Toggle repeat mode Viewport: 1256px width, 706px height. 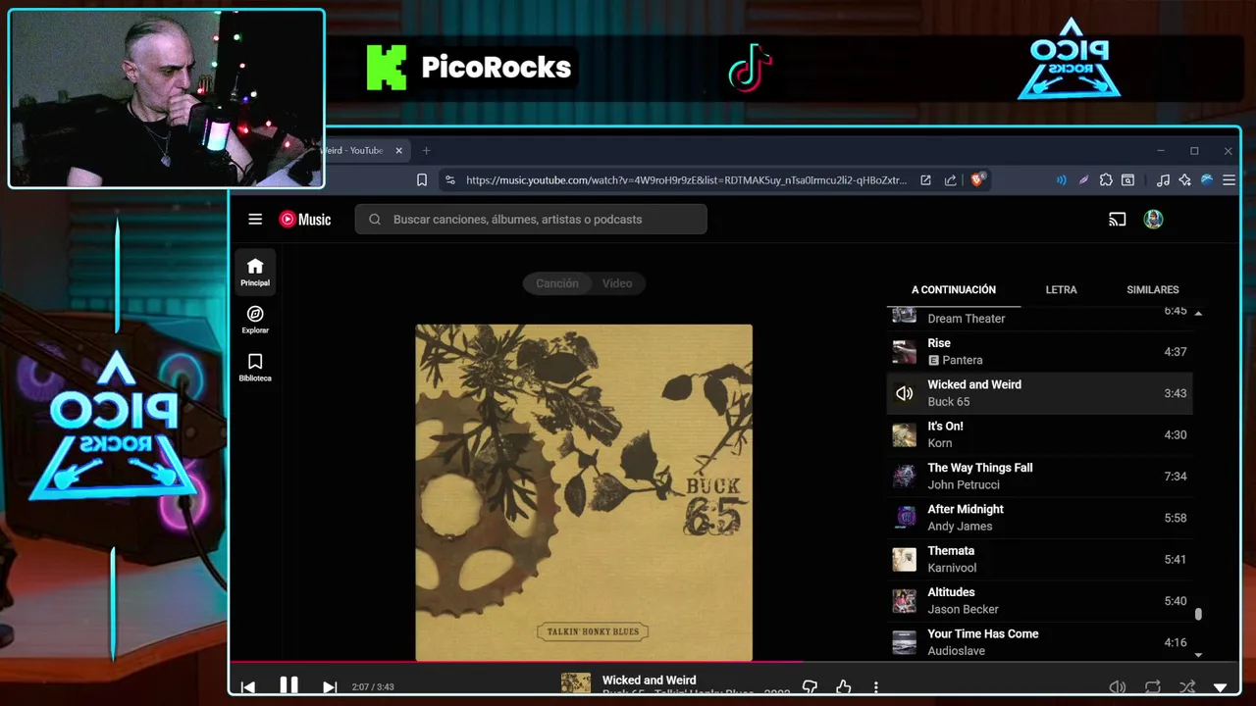(x=1152, y=687)
